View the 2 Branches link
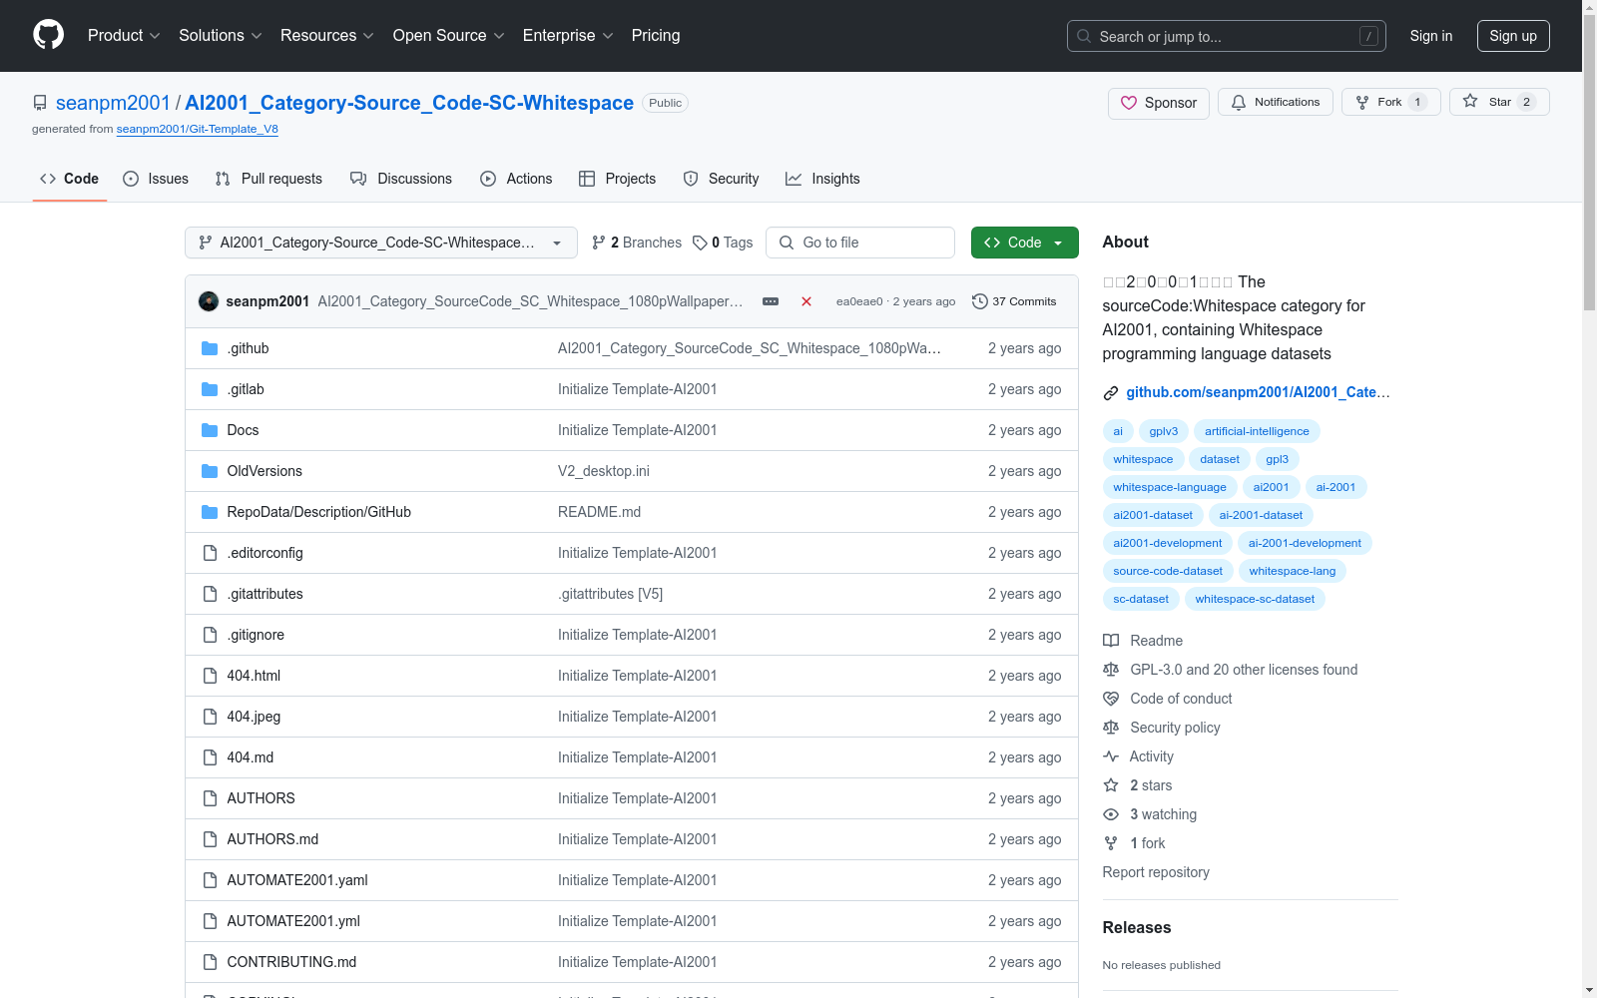The width and height of the screenshot is (1597, 998). [x=637, y=243]
